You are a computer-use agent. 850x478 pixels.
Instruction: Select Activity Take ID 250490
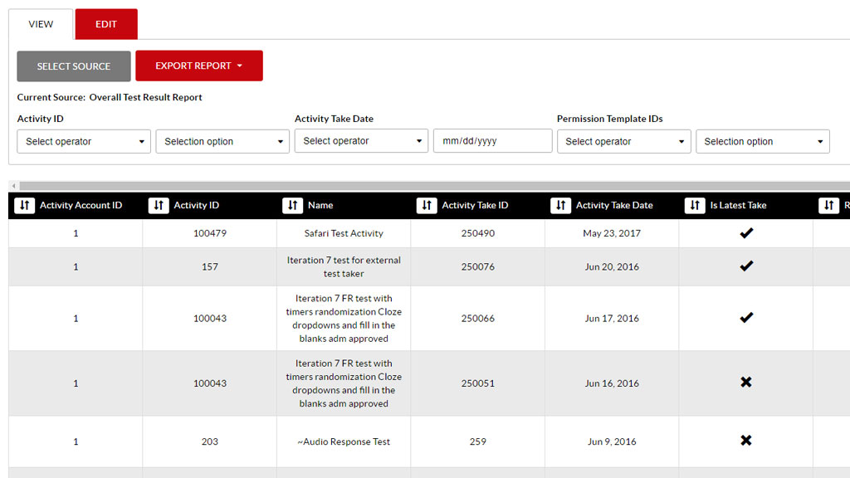click(477, 233)
